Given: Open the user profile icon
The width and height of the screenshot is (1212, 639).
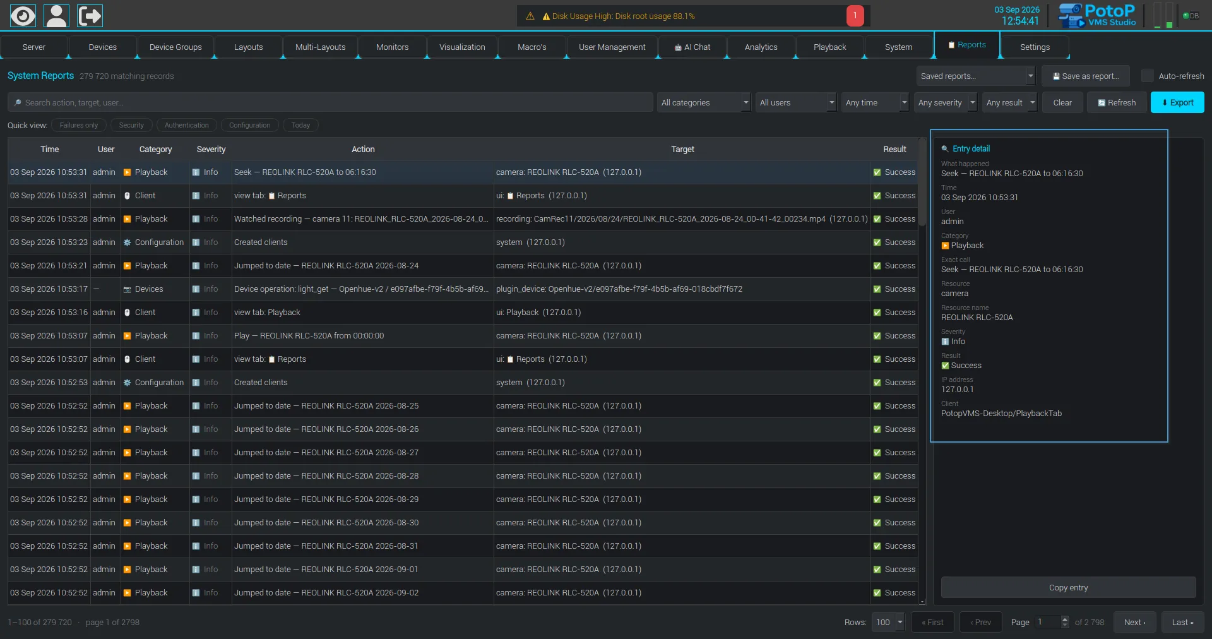Looking at the screenshot, I should (x=56, y=15).
